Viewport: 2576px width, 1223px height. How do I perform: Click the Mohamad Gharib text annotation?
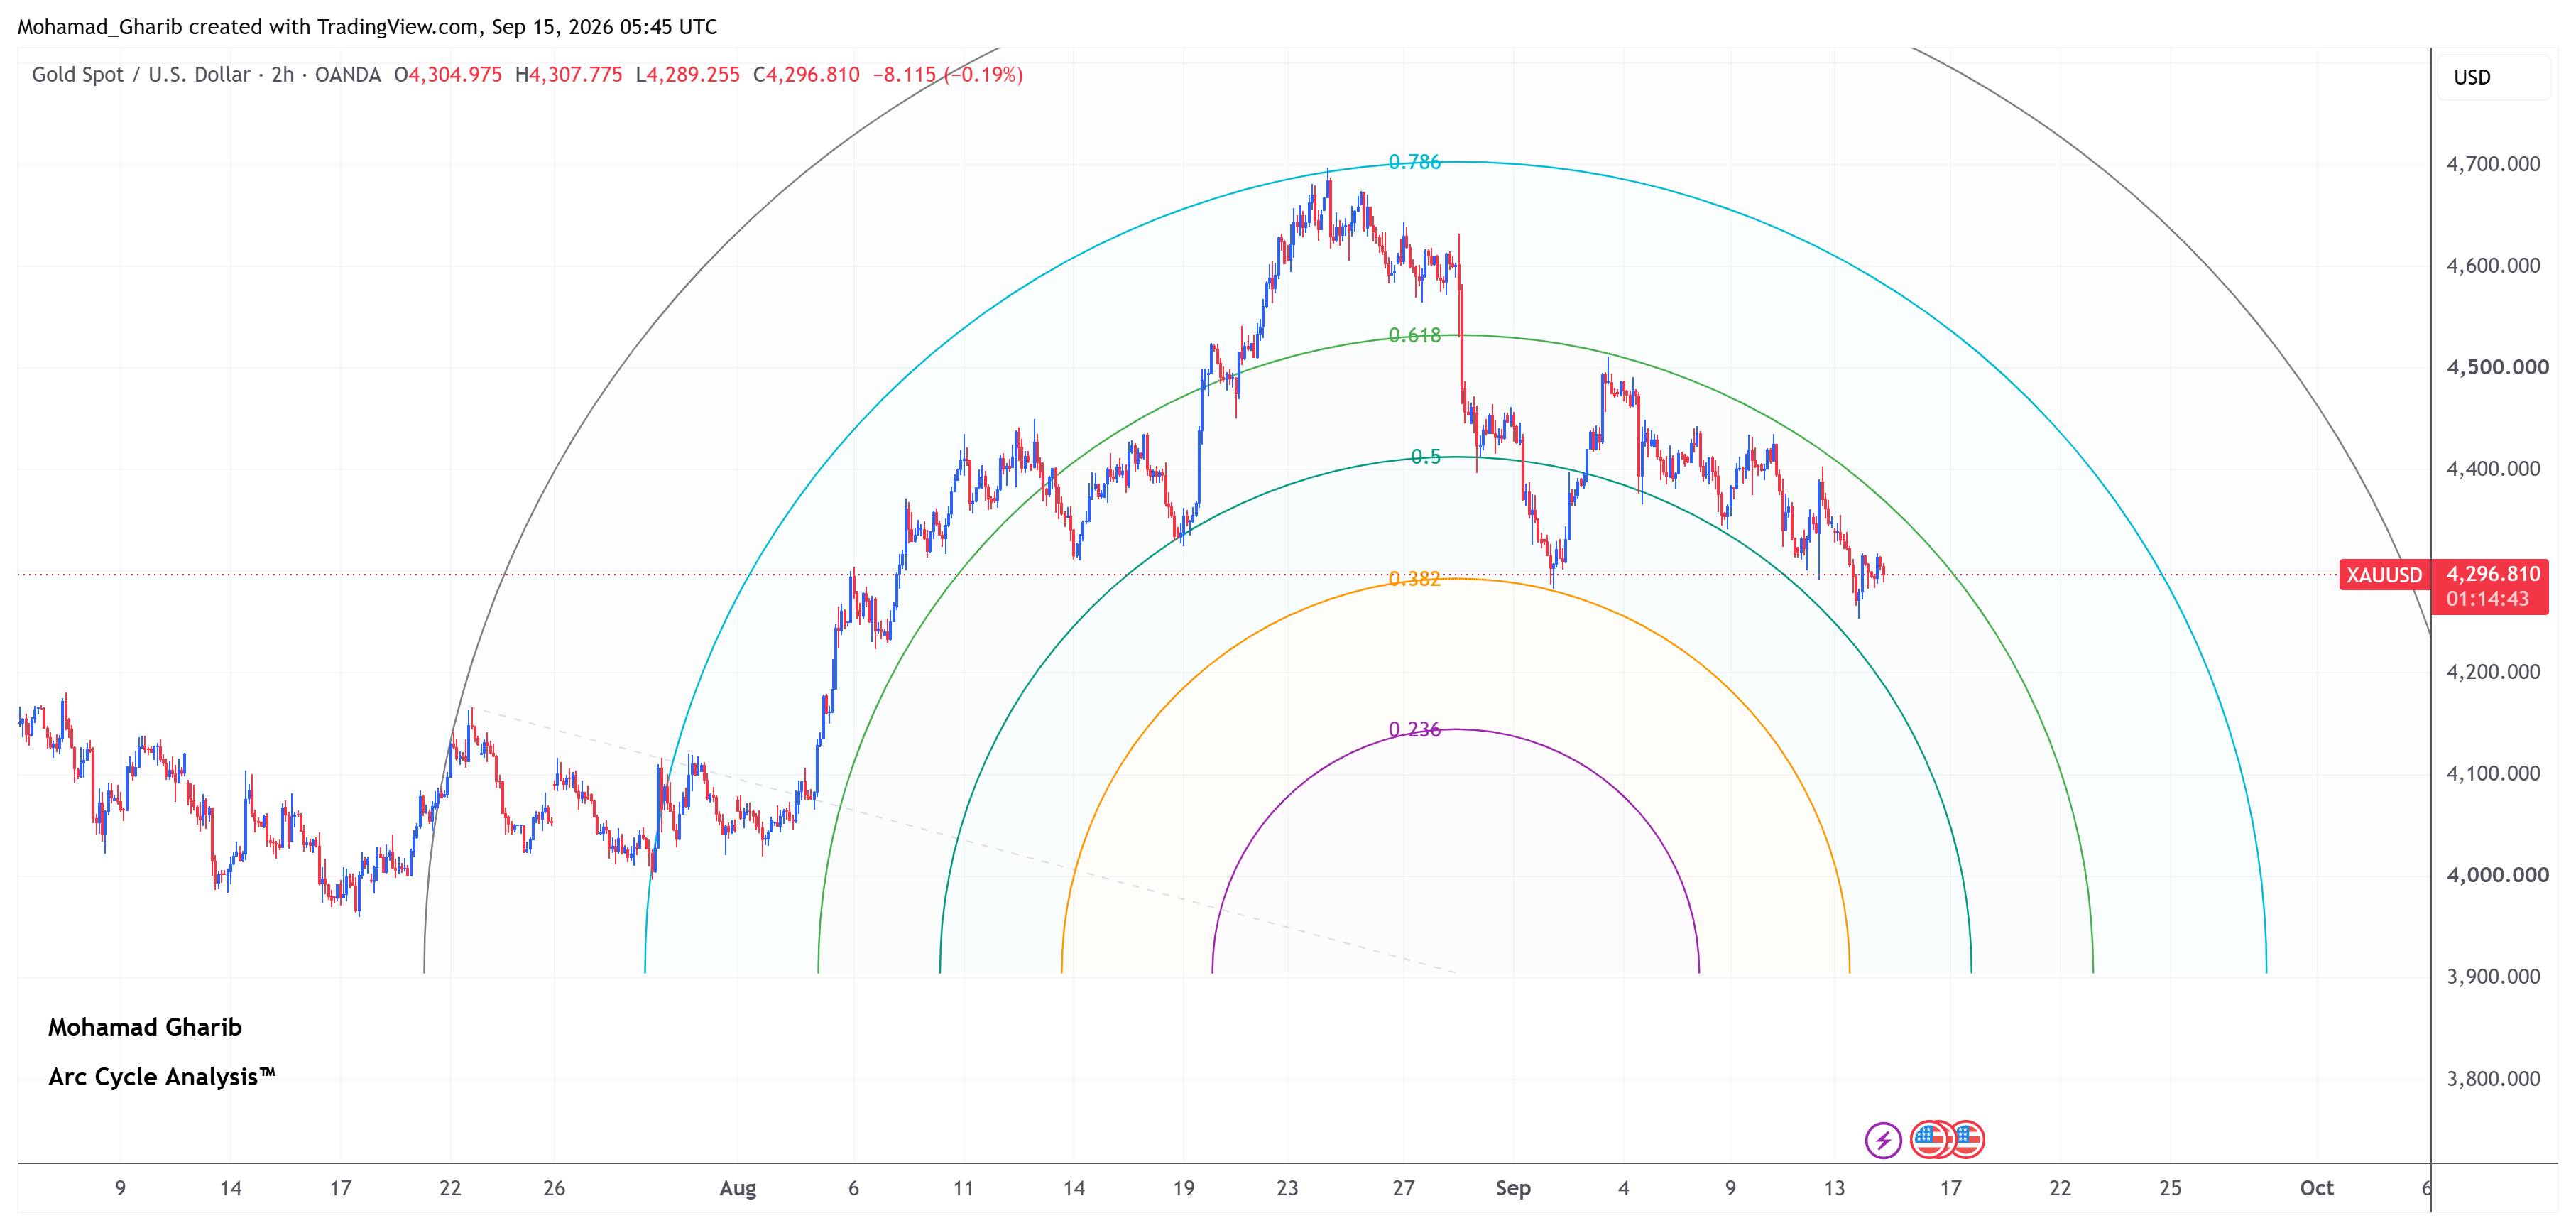[x=145, y=1027]
